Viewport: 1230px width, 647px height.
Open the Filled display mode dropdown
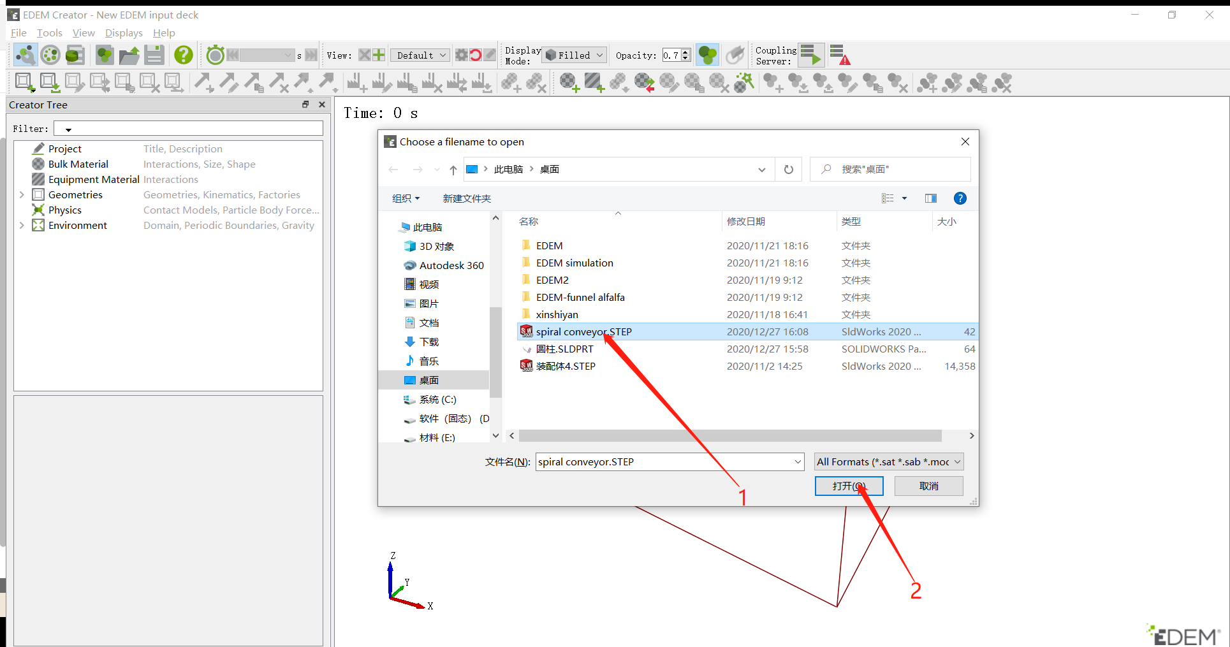[x=574, y=55]
